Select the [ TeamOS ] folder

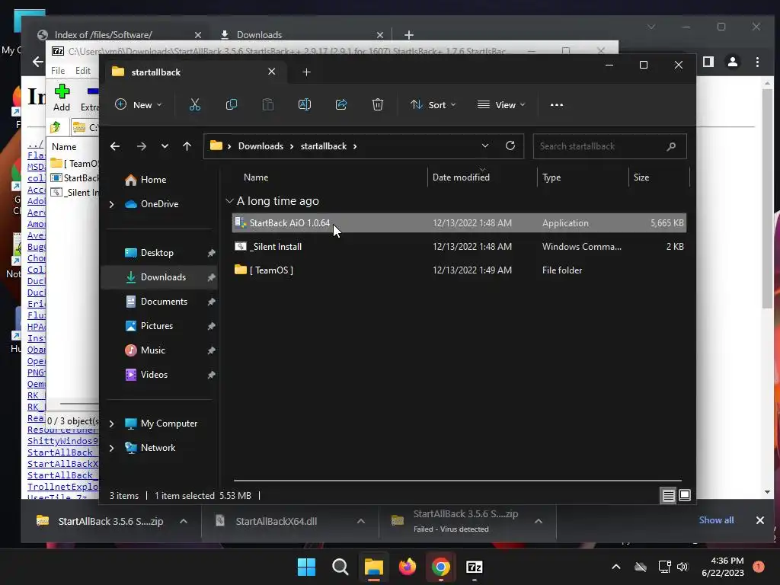(x=459, y=270)
